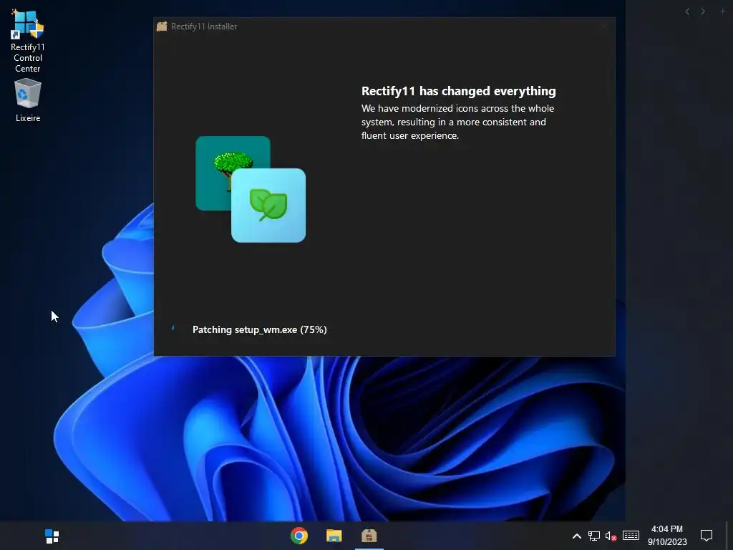Click the 'Patching setup_wm.exe (75%)' status text

259,329
